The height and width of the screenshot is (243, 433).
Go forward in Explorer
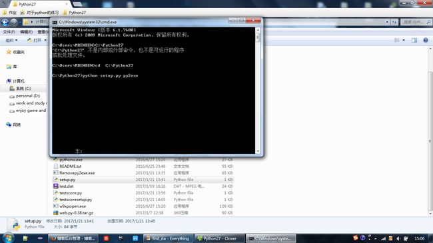(13, 22)
